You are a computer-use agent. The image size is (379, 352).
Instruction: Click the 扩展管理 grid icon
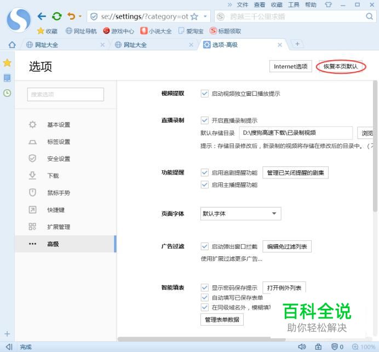pyautogui.click(x=32, y=227)
